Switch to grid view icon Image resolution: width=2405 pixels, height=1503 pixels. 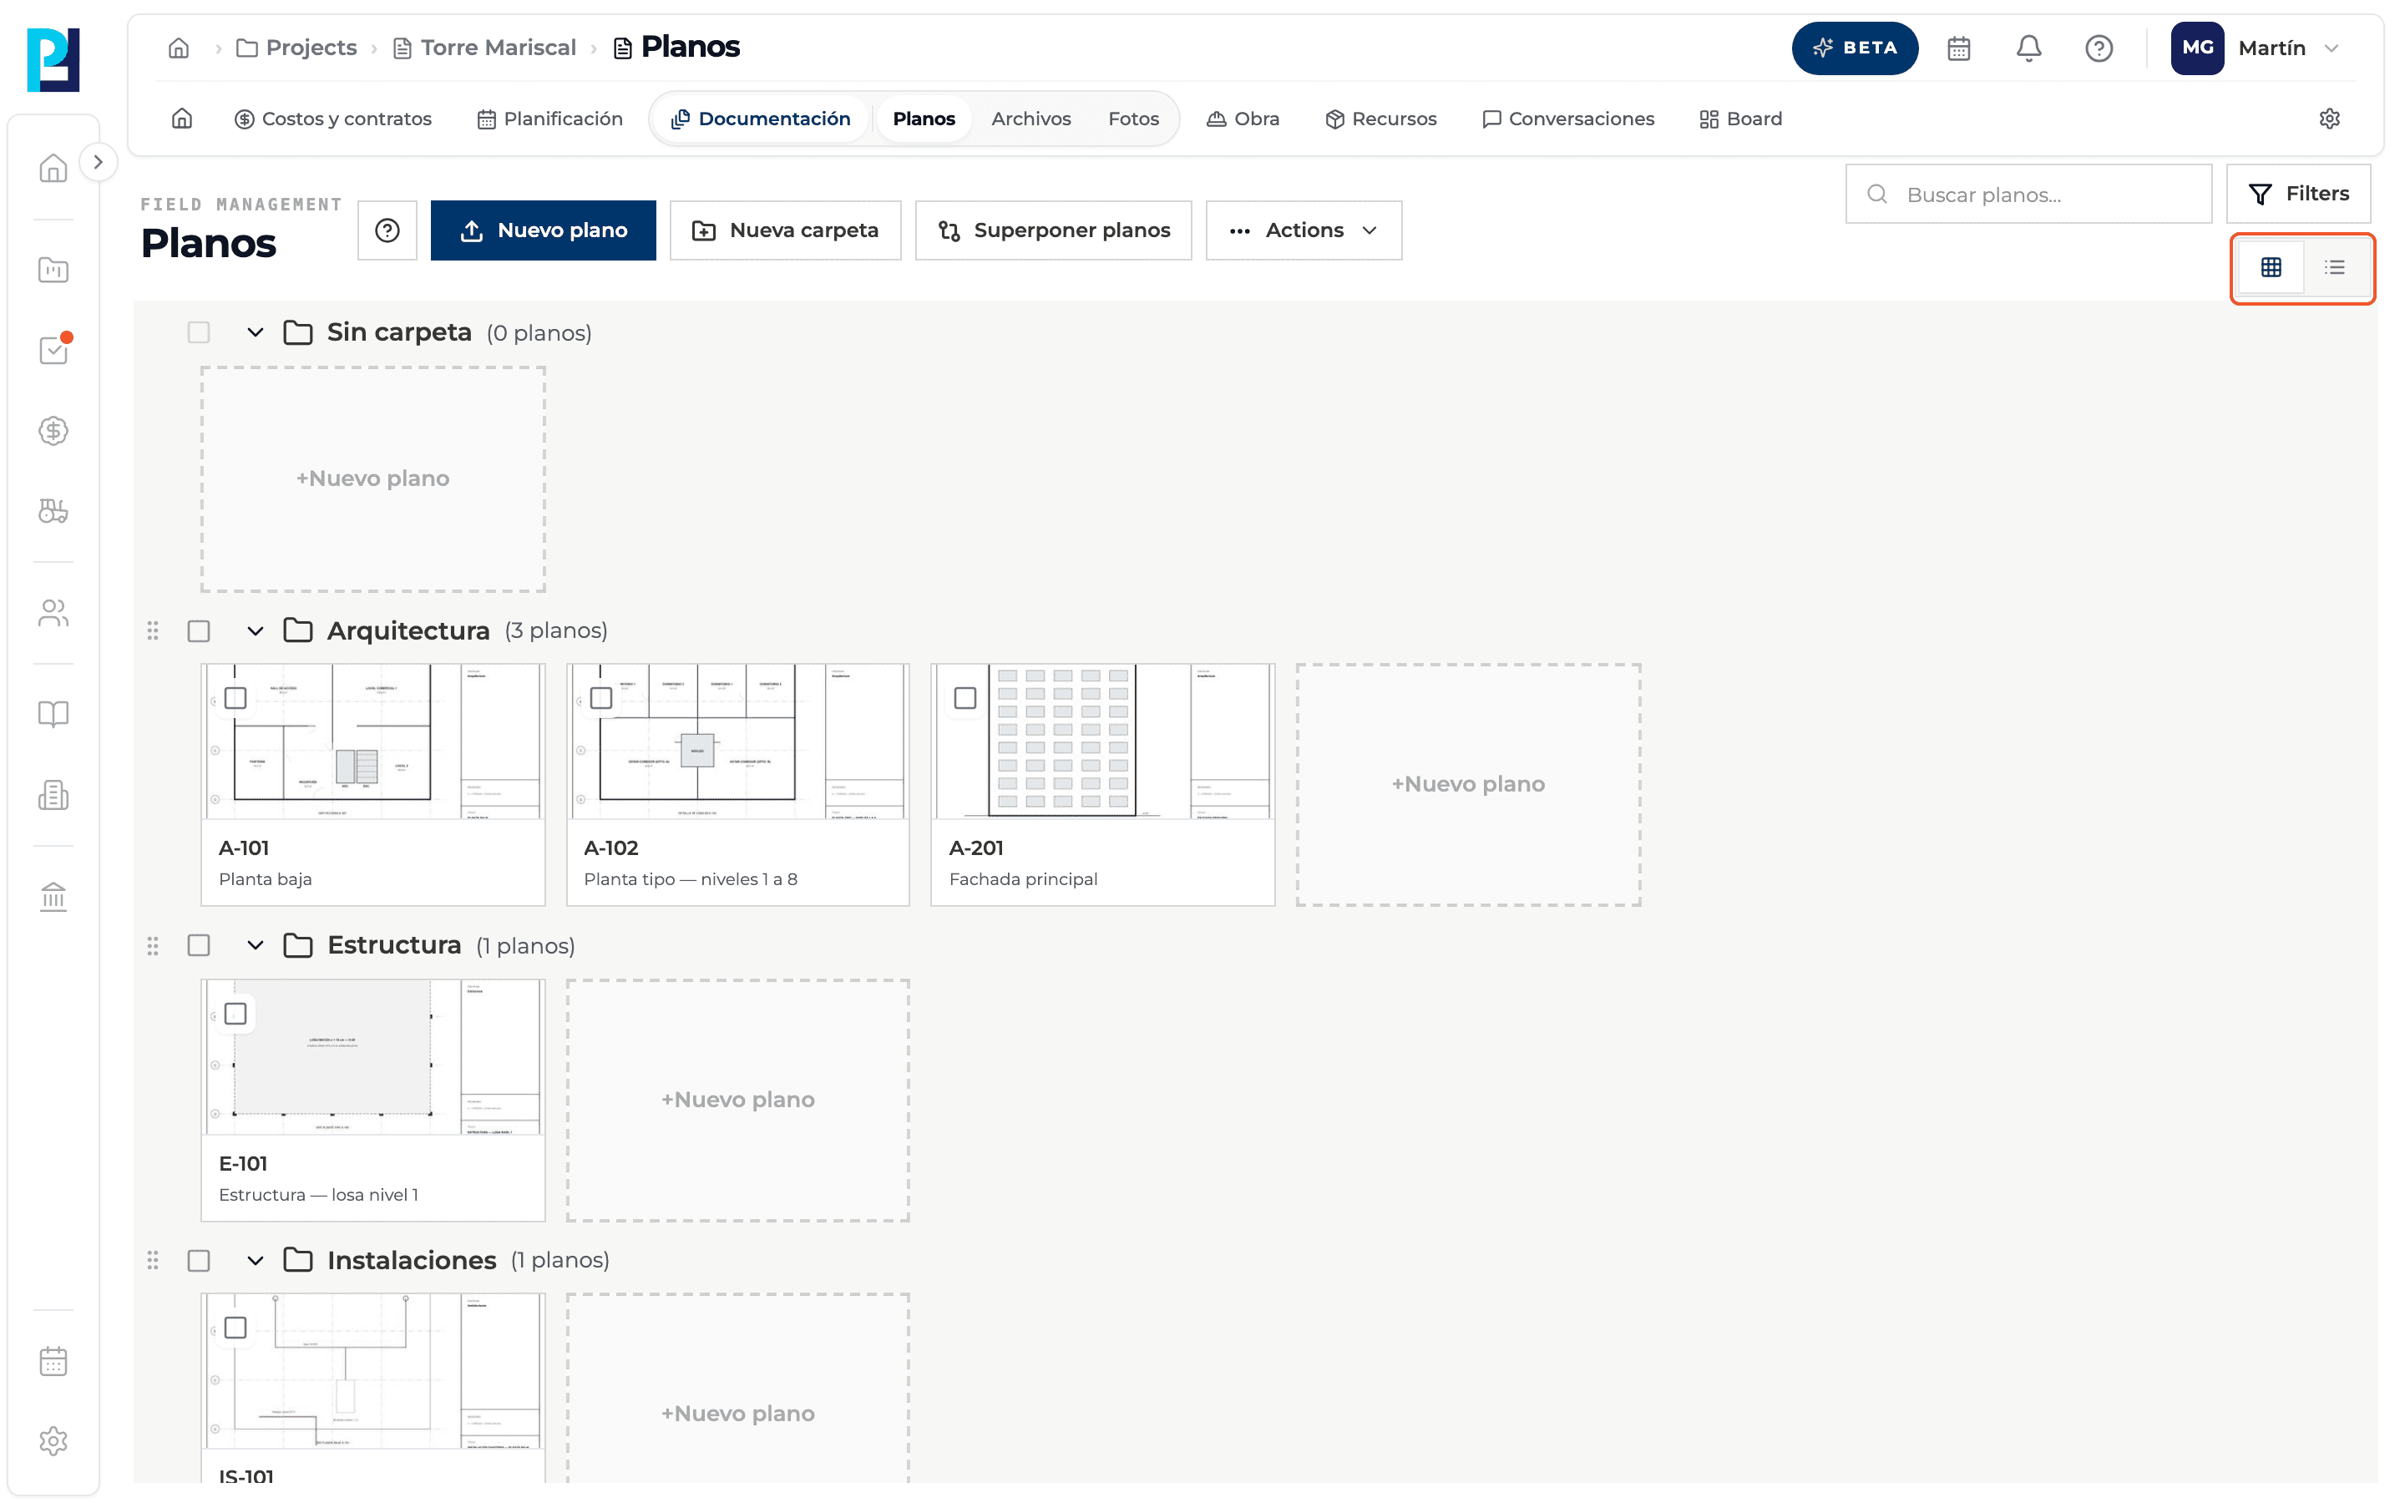click(x=2271, y=267)
